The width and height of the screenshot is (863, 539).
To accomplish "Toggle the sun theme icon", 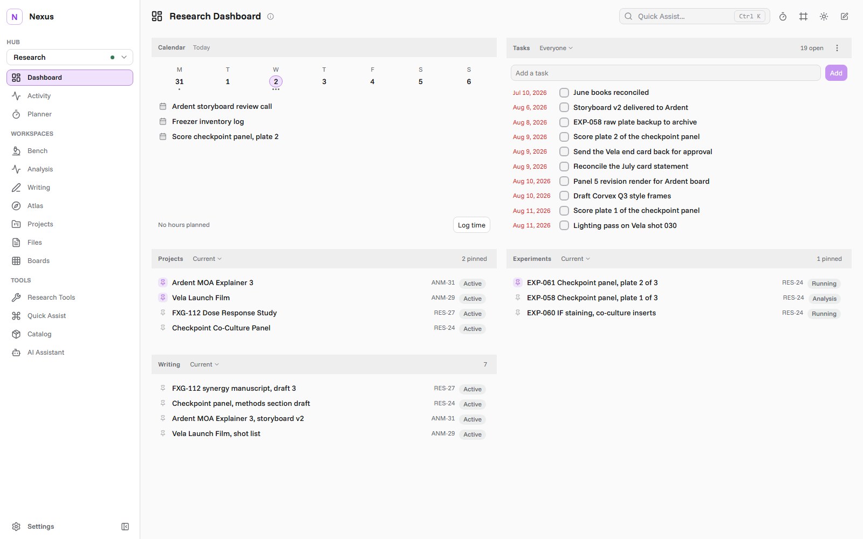I will 824,17.
